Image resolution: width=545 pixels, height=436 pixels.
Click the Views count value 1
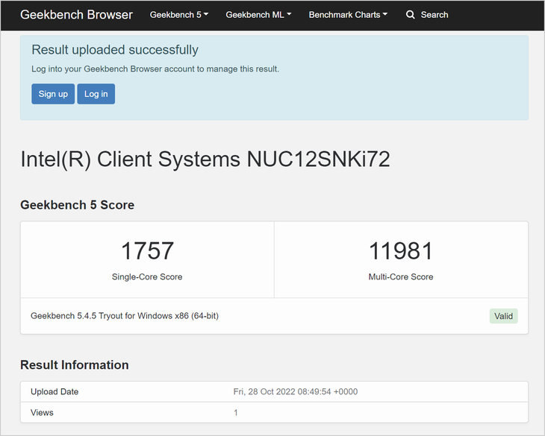point(236,412)
